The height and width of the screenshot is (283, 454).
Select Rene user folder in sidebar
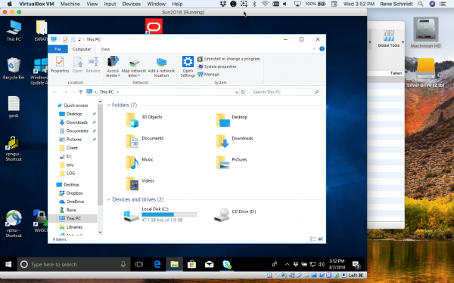(x=68, y=210)
